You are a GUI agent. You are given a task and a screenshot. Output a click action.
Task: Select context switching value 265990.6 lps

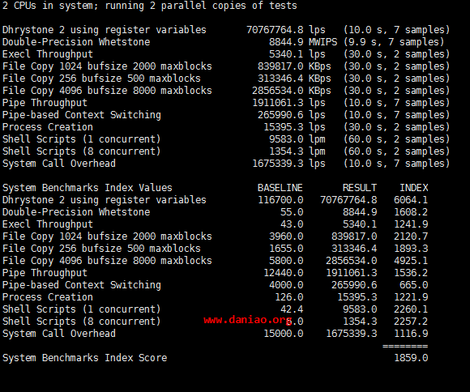click(292, 115)
